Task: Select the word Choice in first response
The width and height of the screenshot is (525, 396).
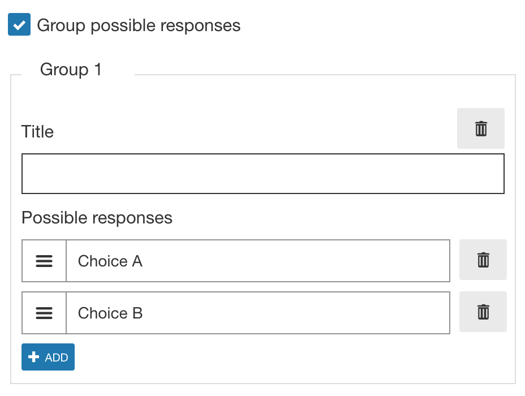Action: click(103, 261)
